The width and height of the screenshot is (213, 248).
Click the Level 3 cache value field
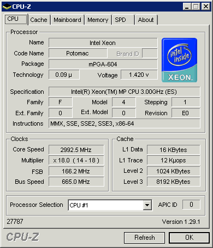(x=173, y=182)
